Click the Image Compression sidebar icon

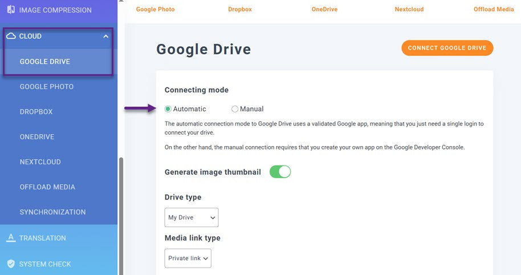(x=11, y=10)
